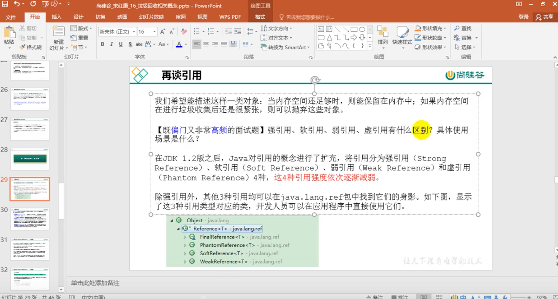Create a new slide with 新建幻灯片
The height and width of the screenshot is (299, 558).
(58, 38)
